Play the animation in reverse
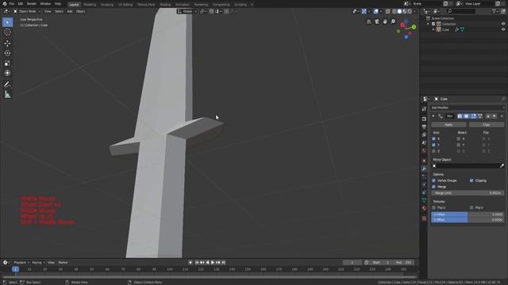This screenshot has width=508, height=285. (x=207, y=263)
